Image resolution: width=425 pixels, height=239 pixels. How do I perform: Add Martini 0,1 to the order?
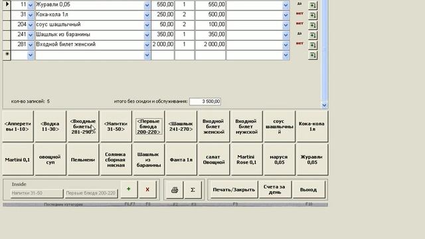(18, 159)
